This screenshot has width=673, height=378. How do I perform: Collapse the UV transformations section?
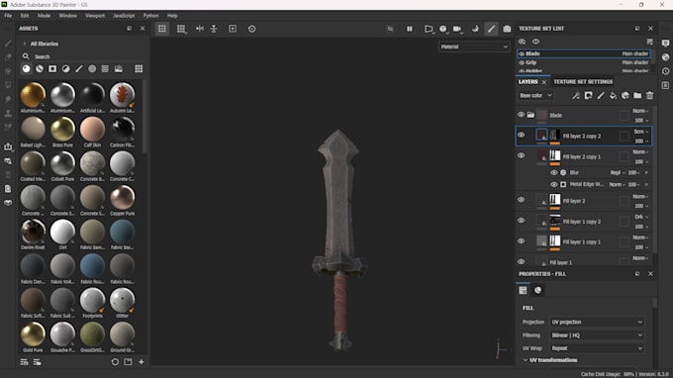point(526,360)
